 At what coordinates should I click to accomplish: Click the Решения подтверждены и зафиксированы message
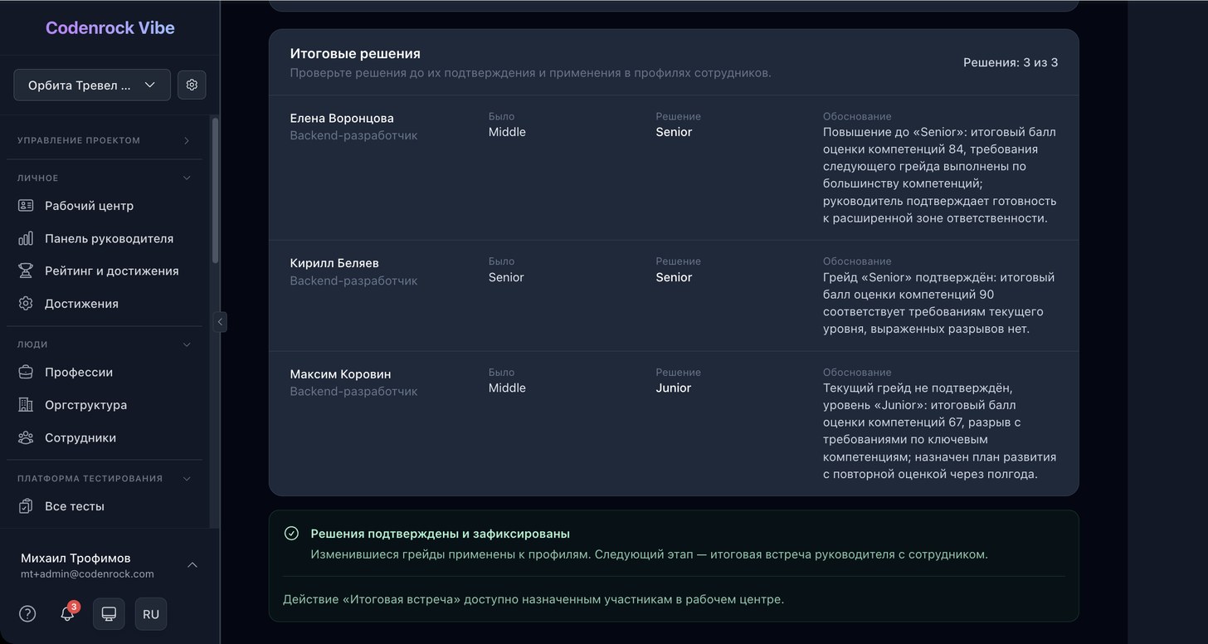[441, 534]
